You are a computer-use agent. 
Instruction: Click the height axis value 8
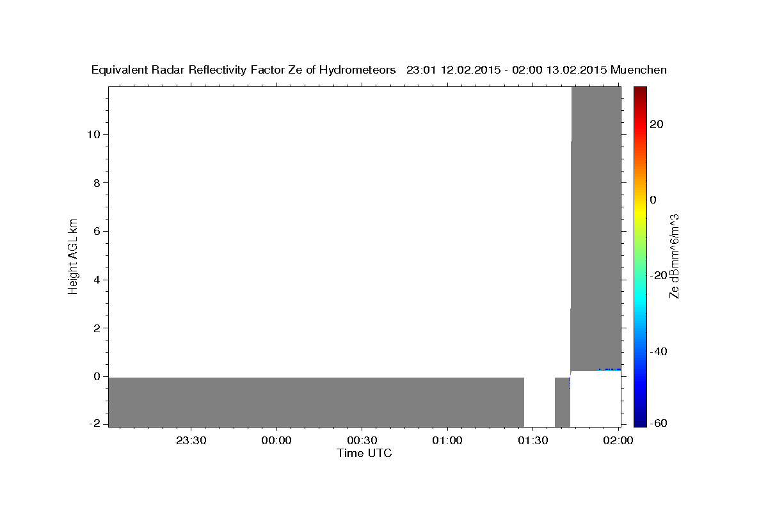(97, 183)
